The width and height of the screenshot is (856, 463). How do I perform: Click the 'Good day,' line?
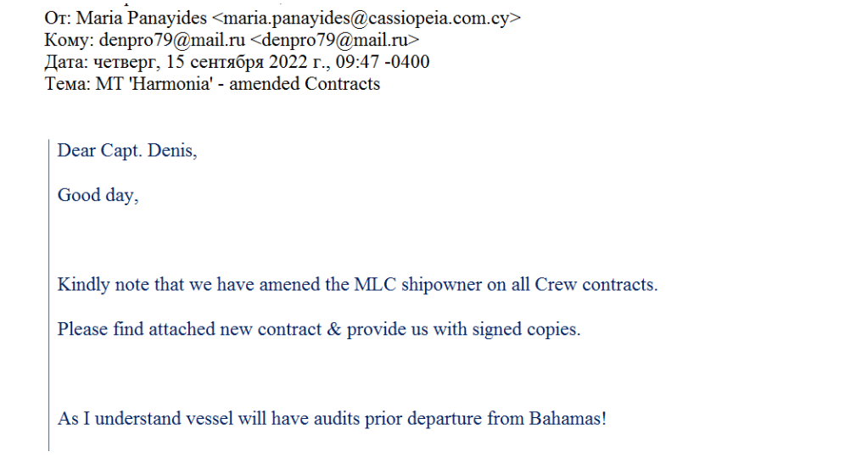(x=97, y=195)
